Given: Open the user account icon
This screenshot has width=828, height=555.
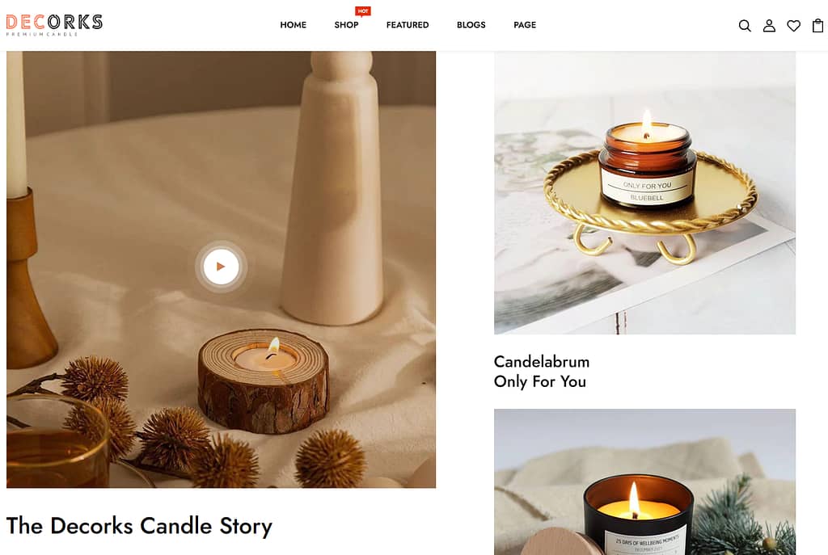Looking at the screenshot, I should click(770, 25).
